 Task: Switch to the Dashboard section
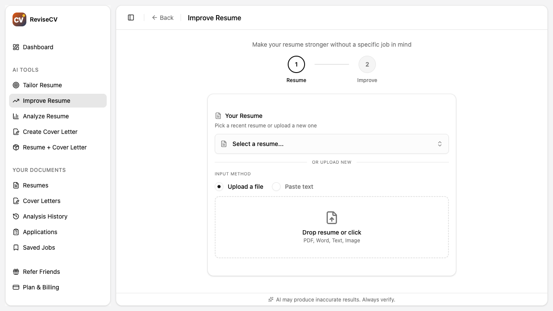38,47
